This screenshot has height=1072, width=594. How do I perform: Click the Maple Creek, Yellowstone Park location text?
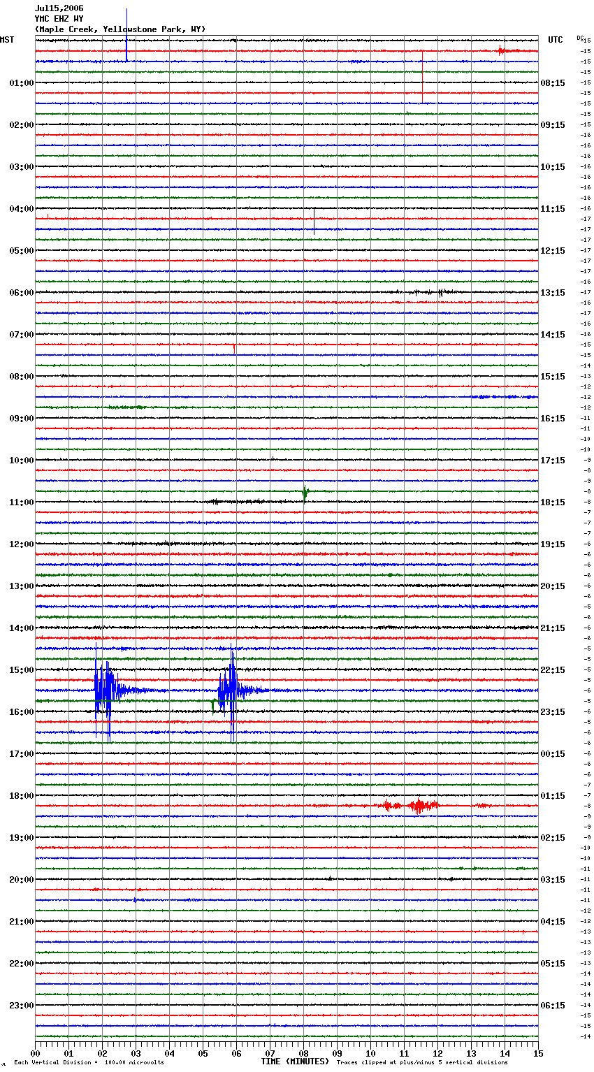[120, 29]
